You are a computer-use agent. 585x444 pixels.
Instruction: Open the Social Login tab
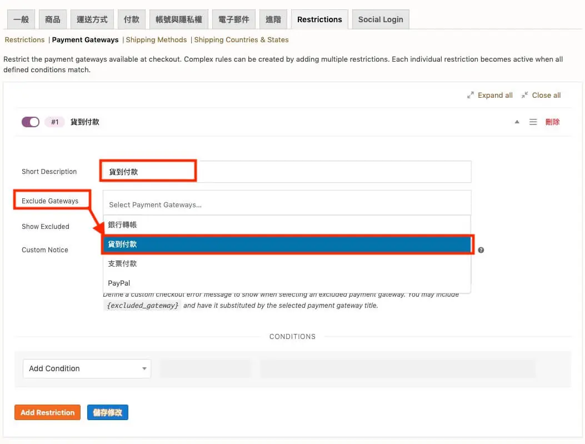point(381,19)
